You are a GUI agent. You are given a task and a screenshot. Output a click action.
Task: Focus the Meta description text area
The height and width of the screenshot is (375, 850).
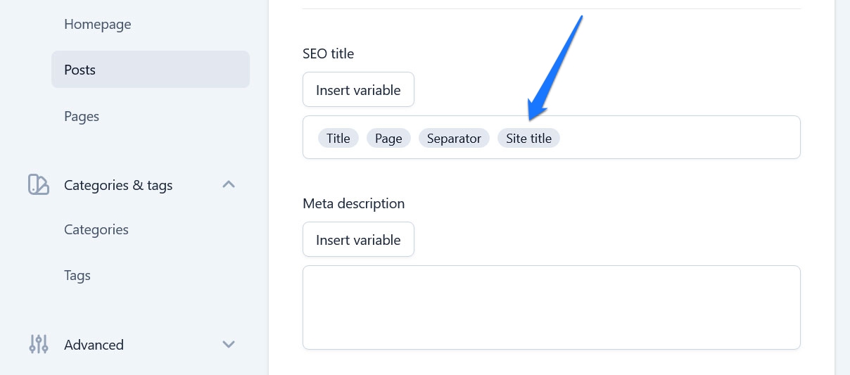[x=551, y=307]
